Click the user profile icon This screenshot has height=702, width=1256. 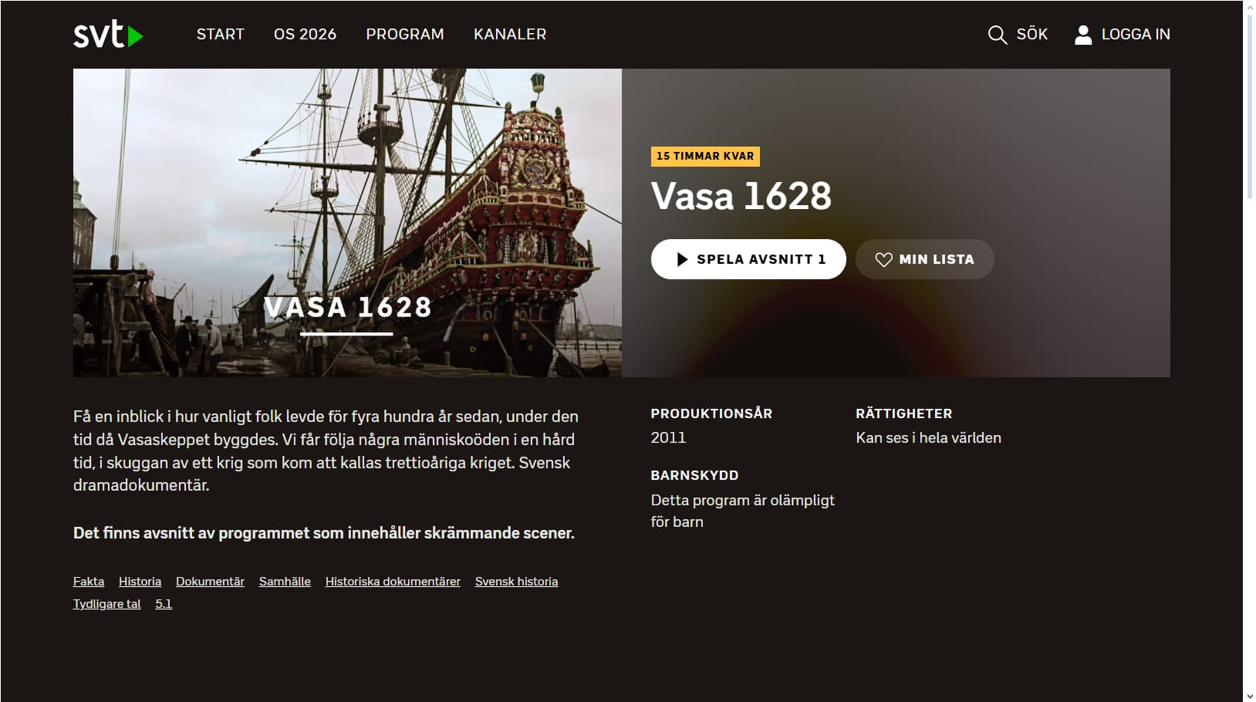point(1083,35)
